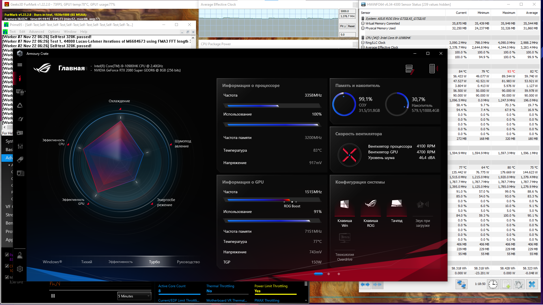This screenshot has width=543, height=305.
Task: Select the Турбо operating mode
Action: click(x=154, y=262)
